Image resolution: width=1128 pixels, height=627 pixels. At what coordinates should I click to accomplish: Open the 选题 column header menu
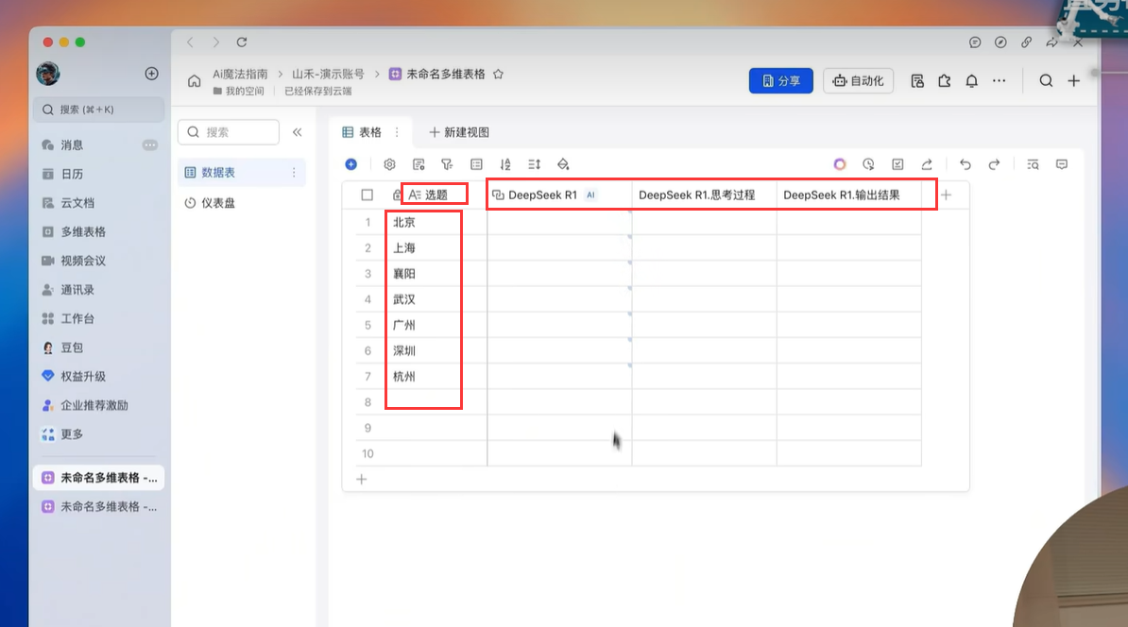click(436, 195)
